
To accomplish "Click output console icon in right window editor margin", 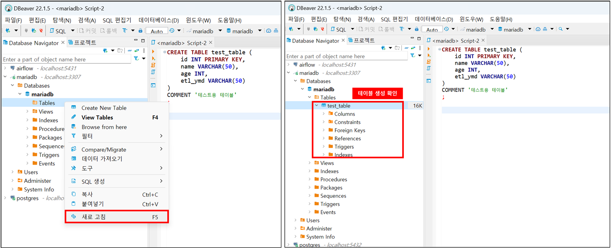I will tap(429, 81).
